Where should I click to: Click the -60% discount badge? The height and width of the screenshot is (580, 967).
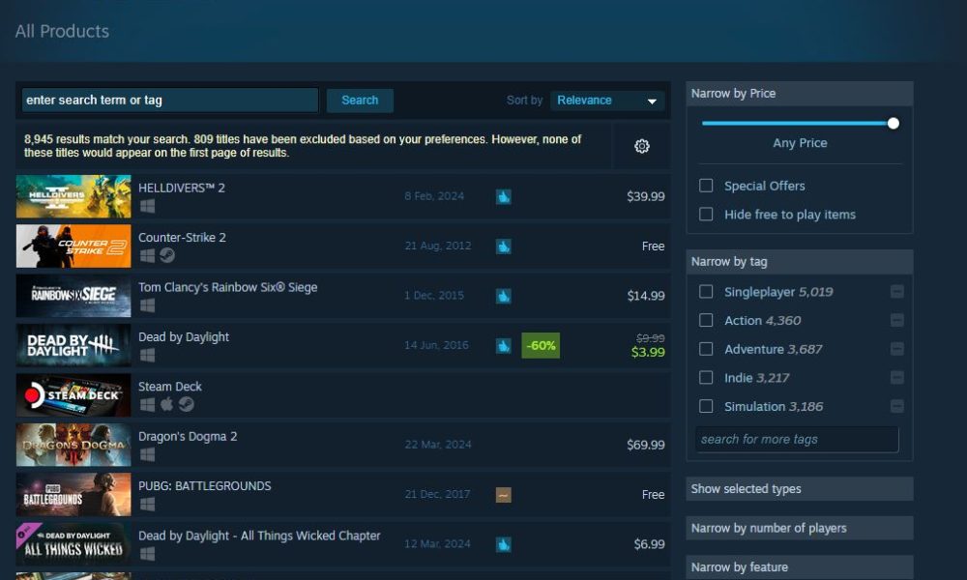pos(541,346)
